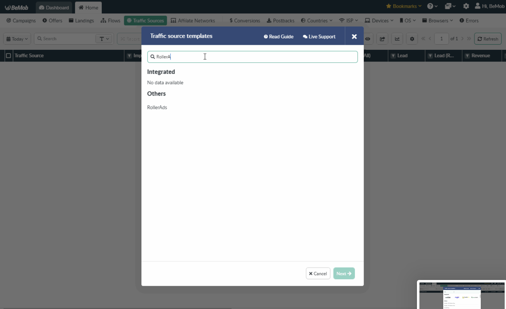Switch to the Dashboard tab
The image size is (506, 309).
(54, 8)
